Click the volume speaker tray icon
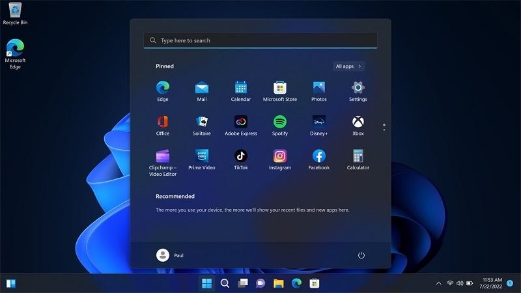Screen dimensions: 521x293 pos(460,283)
